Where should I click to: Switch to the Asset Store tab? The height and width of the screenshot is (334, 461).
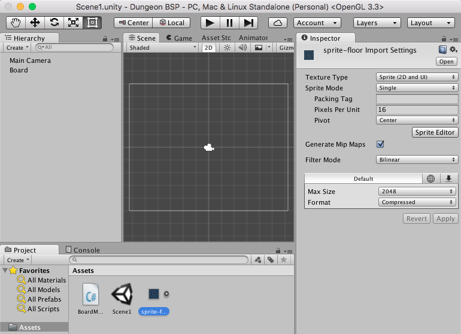[x=216, y=38]
